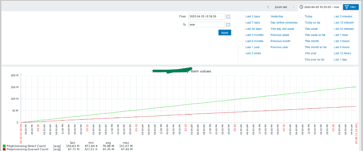The image size is (363, 151).
Task: Show Last 15 minutes
Action: pos(344,22)
